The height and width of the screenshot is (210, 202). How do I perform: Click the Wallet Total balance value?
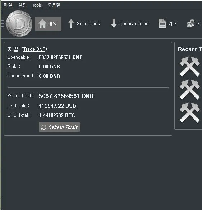tap(66, 96)
